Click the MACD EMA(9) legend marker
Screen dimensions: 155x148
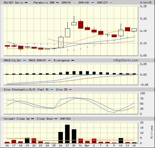50,60
